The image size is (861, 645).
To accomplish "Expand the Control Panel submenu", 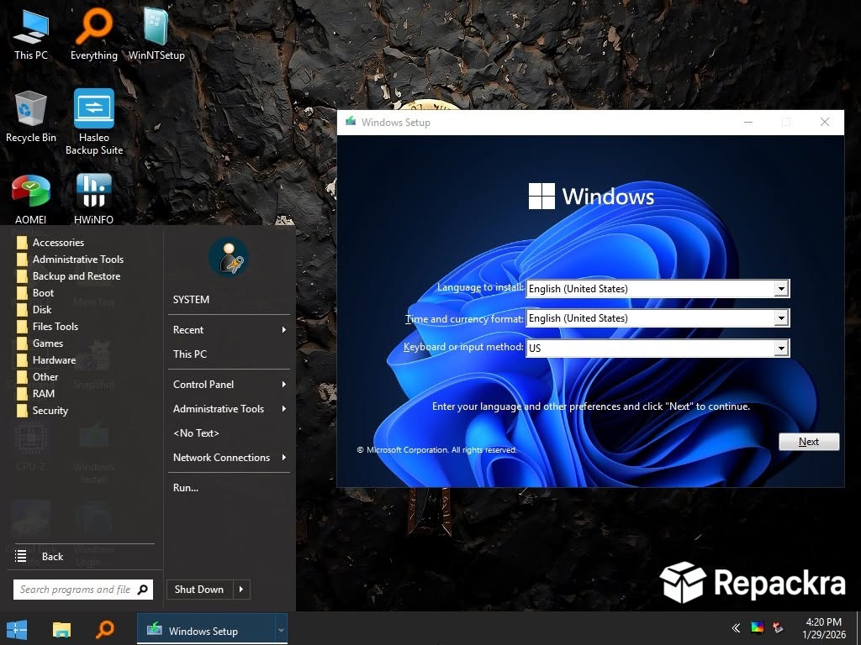I will click(x=229, y=385).
